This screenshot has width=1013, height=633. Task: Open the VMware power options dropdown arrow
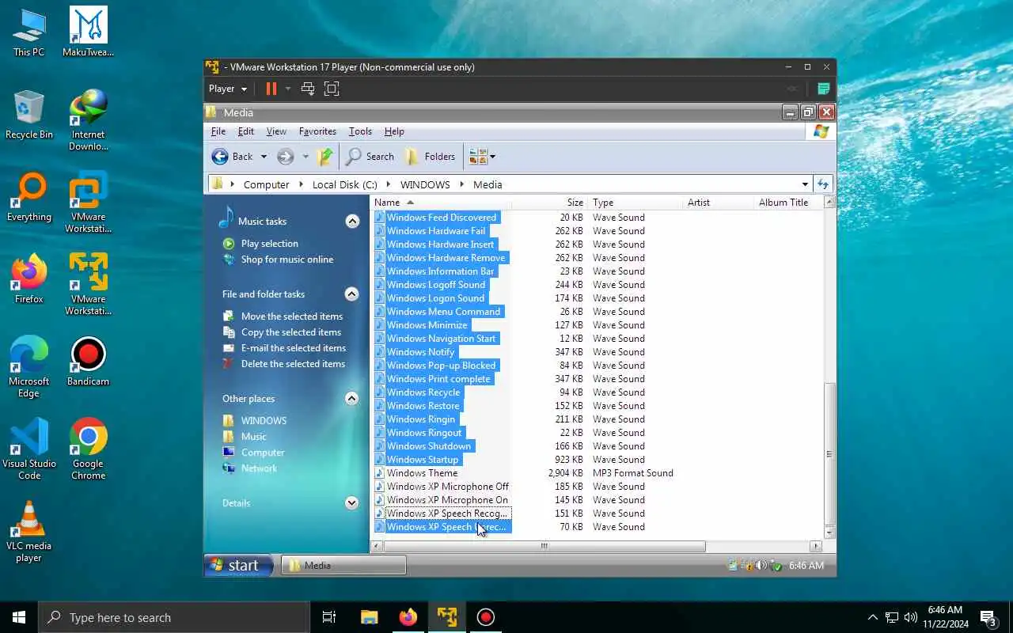click(x=287, y=89)
